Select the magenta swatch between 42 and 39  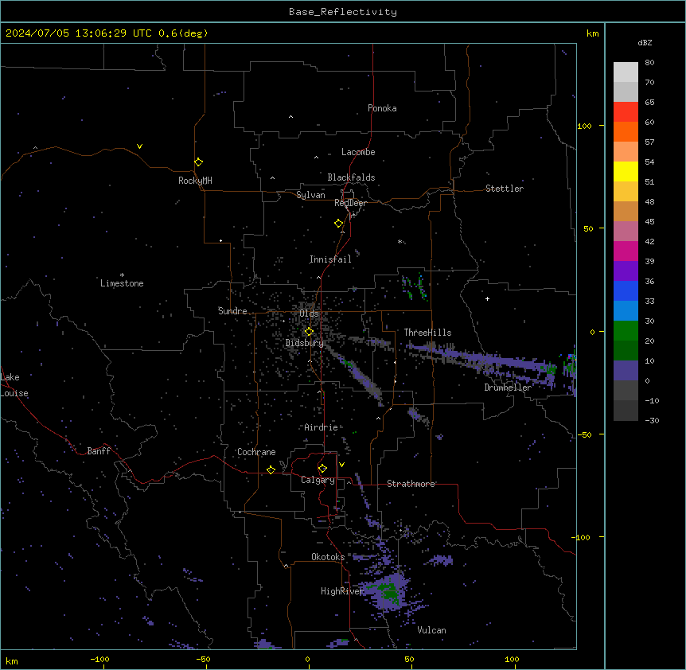click(626, 251)
